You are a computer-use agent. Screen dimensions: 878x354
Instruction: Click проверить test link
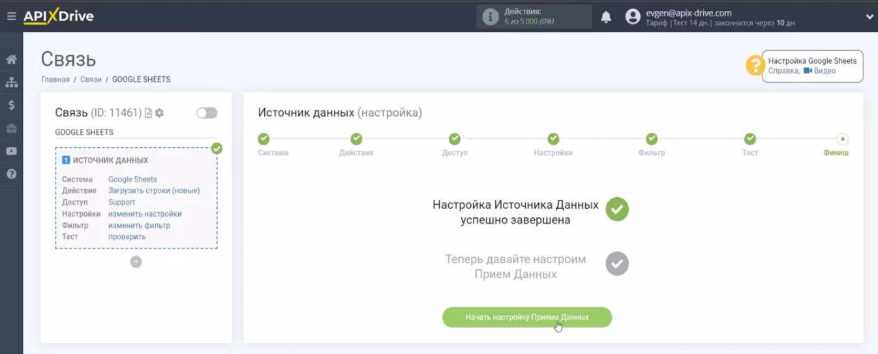pos(127,237)
